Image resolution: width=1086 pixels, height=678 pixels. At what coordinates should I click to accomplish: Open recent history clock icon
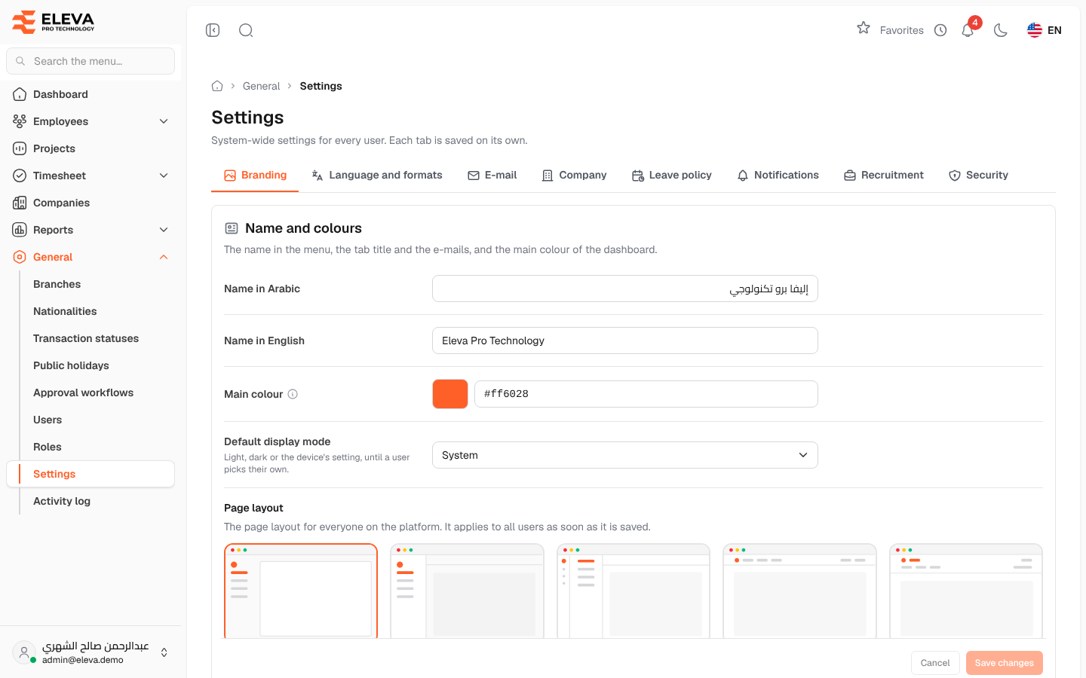click(x=940, y=30)
